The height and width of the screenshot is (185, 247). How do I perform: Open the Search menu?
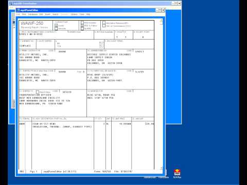[x=55, y=14]
